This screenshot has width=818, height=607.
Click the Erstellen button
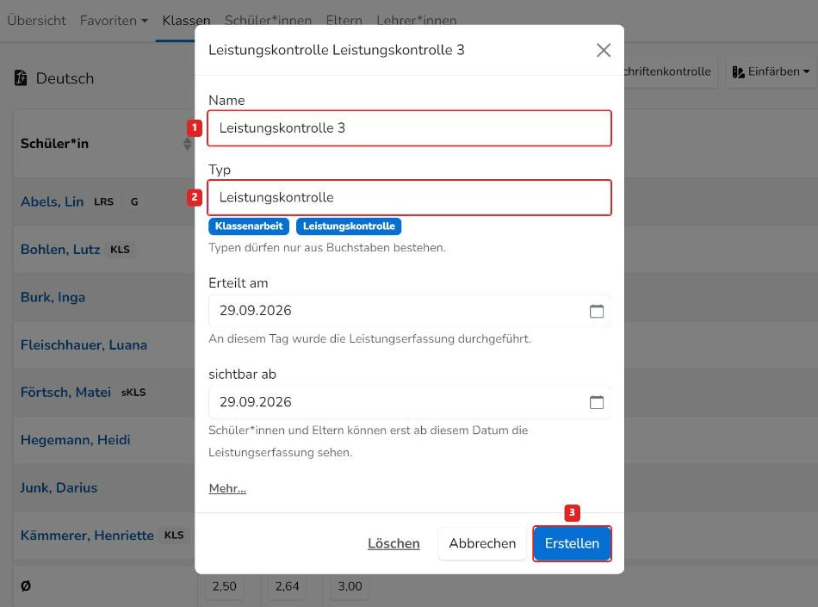(572, 543)
